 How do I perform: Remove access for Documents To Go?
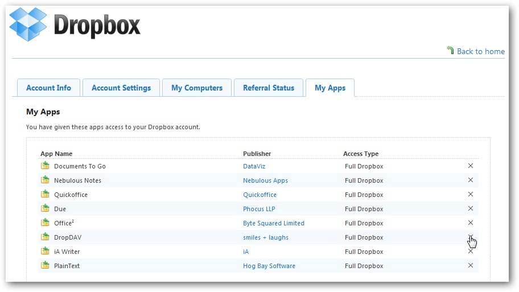pos(470,166)
